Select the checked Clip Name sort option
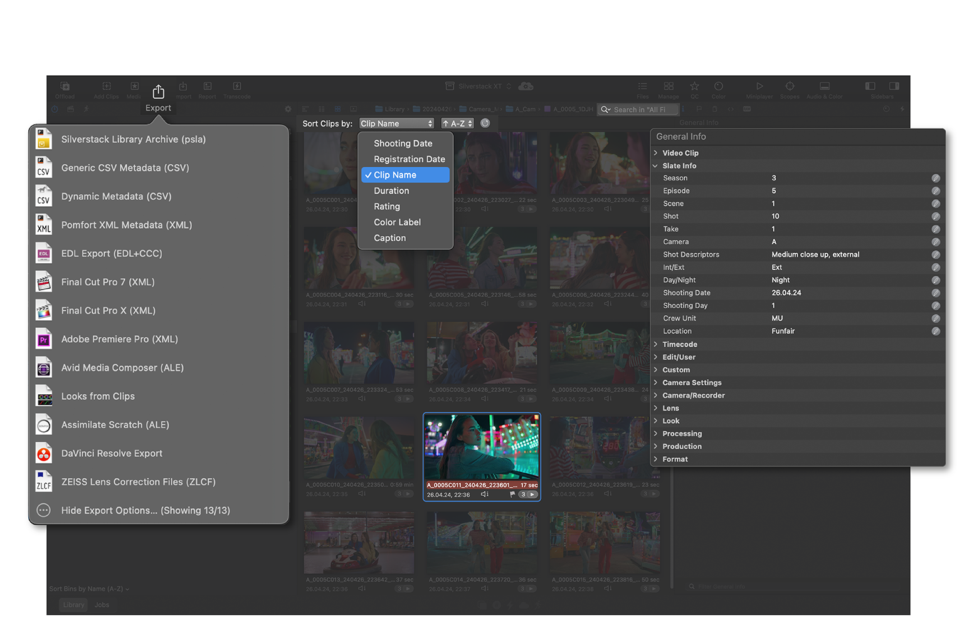This screenshot has height=638, width=957. point(405,175)
